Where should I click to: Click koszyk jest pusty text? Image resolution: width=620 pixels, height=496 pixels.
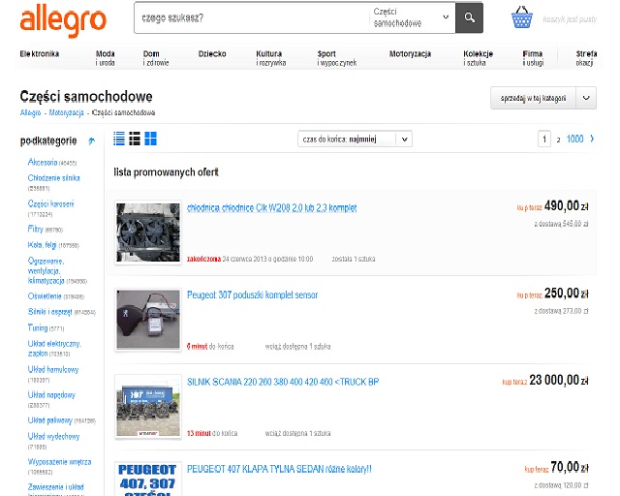tap(570, 19)
